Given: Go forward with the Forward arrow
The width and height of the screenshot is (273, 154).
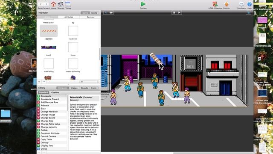Looking at the screenshot, I should [46, 4].
